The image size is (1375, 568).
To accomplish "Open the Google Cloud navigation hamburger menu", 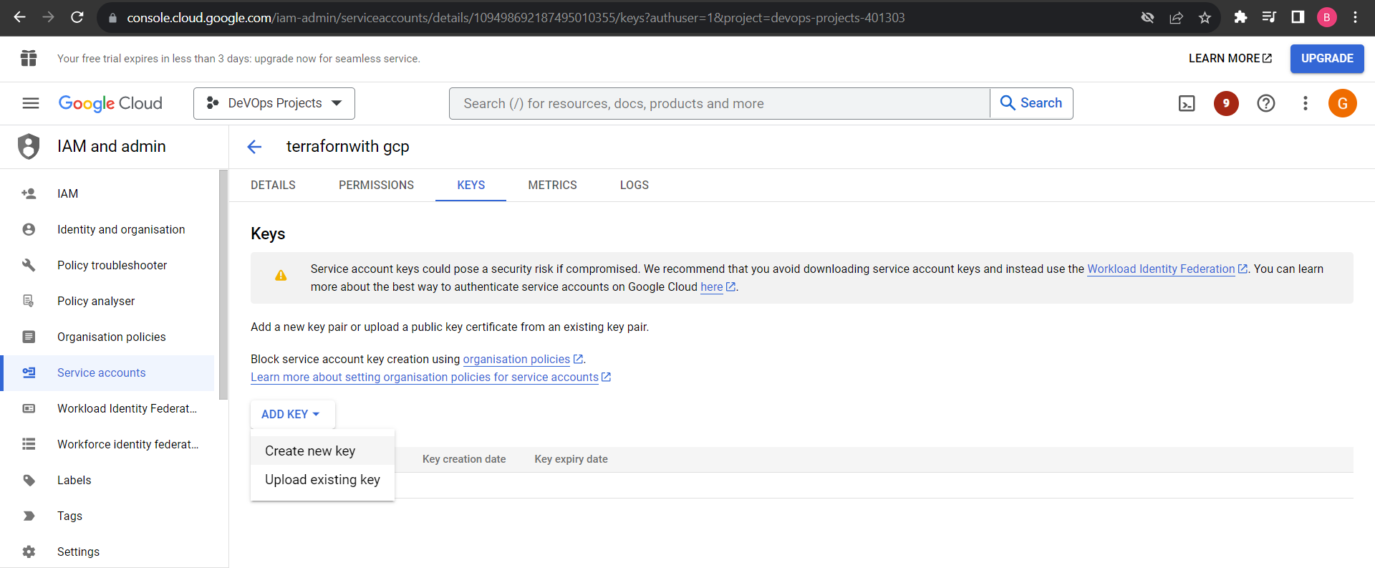I will coord(31,104).
